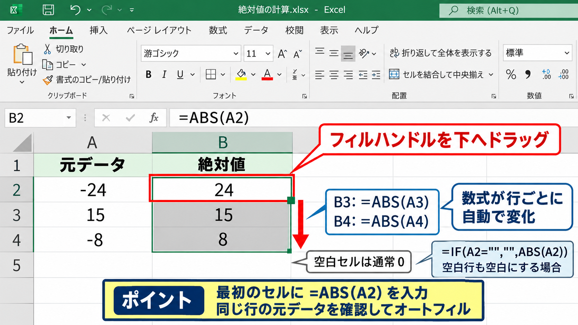Image resolution: width=578 pixels, height=325 pixels.
Task: Click 切り取り cut button
Action: [x=64, y=49]
